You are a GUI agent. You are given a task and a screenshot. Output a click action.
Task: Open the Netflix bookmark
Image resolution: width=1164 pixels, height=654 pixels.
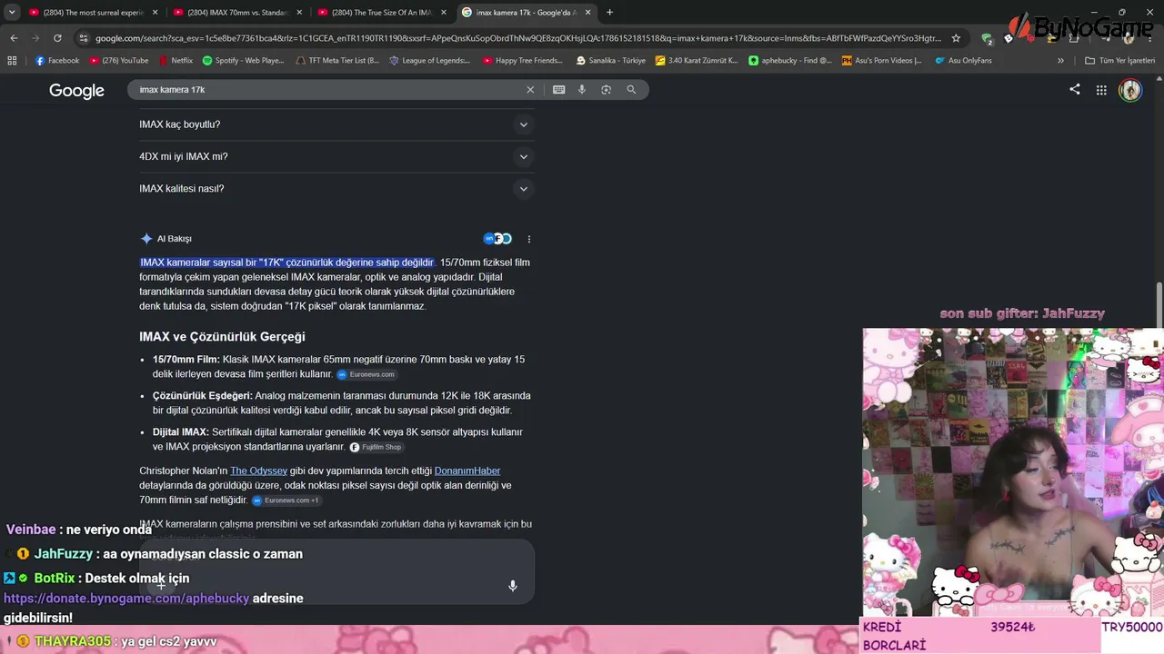pos(176,61)
